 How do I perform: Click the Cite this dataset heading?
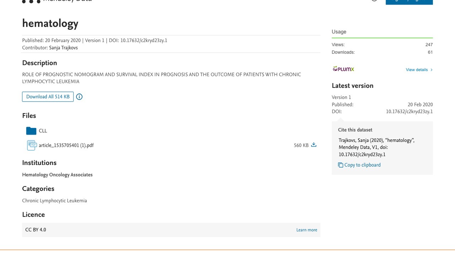pyautogui.click(x=355, y=130)
